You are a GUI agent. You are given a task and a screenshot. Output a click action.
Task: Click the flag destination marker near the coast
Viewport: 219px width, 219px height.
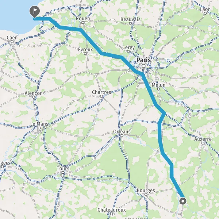pos(35,12)
